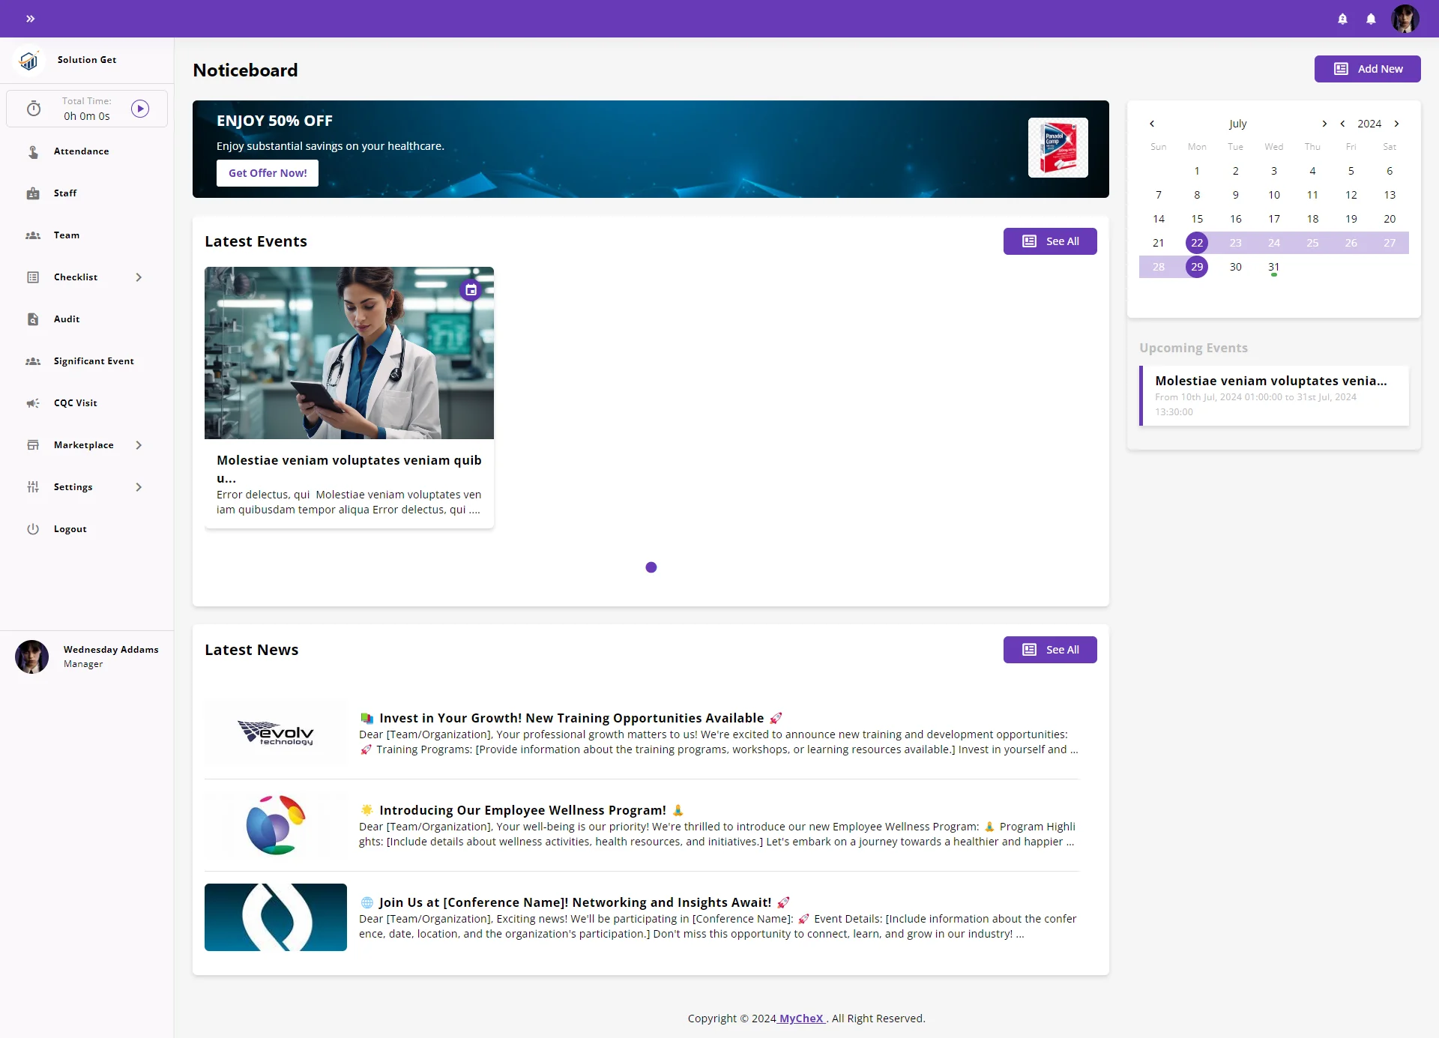
Task: Expand the sidebar using double-chevron icon
Action: pos(31,19)
